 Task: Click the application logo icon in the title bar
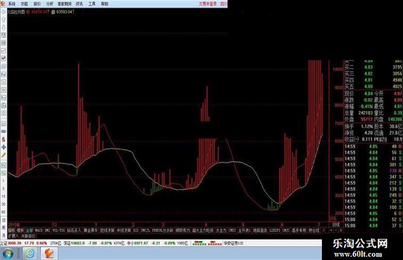tap(3, 3)
